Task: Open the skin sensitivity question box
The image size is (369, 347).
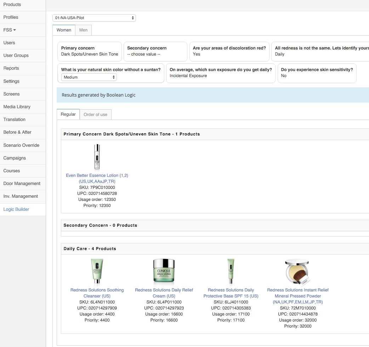Action: click(317, 73)
